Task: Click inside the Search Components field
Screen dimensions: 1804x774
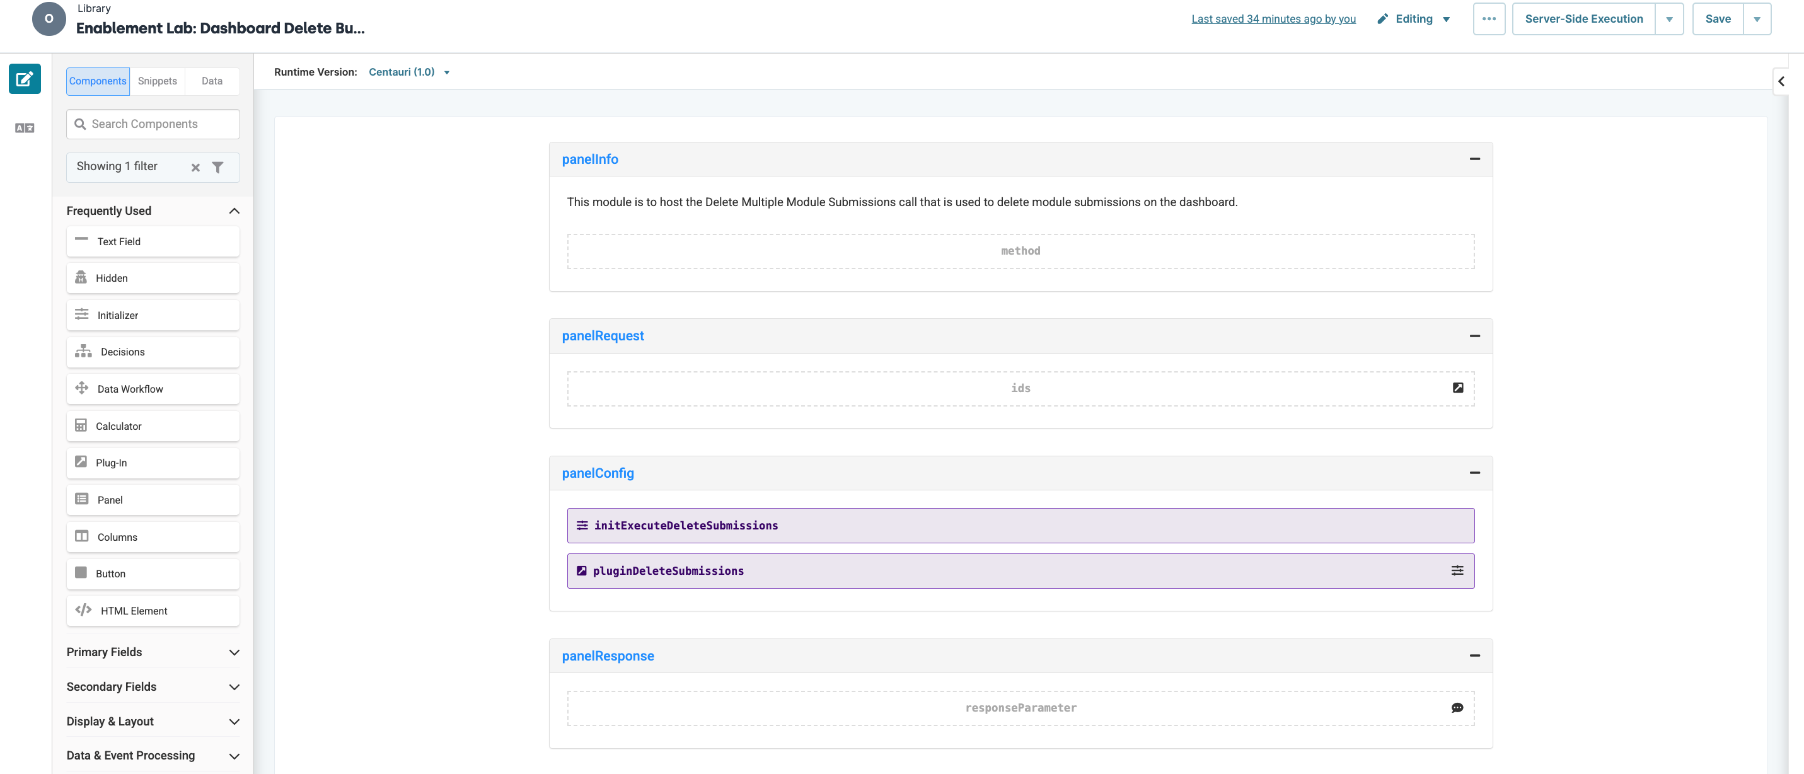Action: (153, 124)
